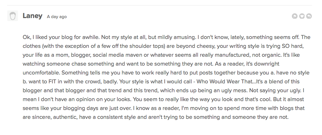Viewport: 322px width, 135px height.
Task: Reply to Laney's comment using arrow icon
Action: pyautogui.click(x=309, y=16)
